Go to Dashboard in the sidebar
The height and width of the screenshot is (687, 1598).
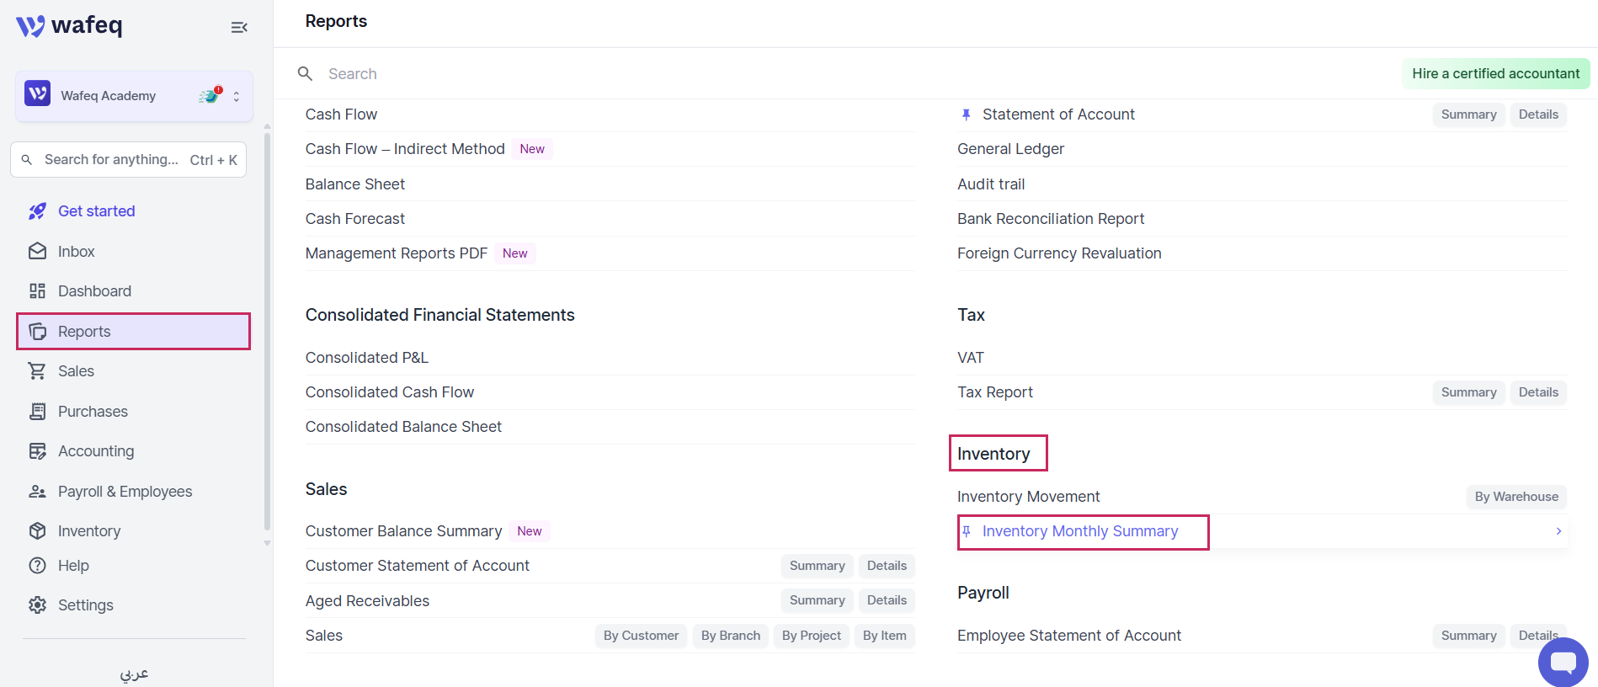[x=94, y=291]
